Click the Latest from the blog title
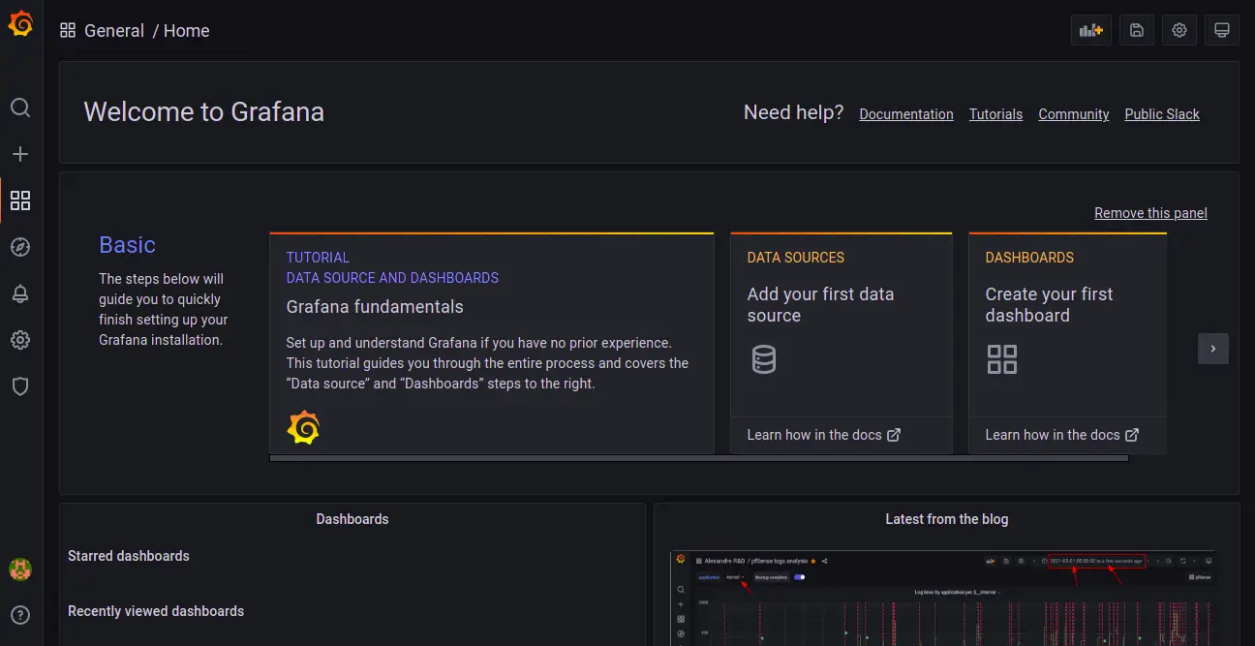This screenshot has width=1255, height=646. pyautogui.click(x=947, y=519)
